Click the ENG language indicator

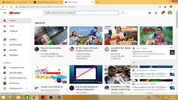pos(166,97)
